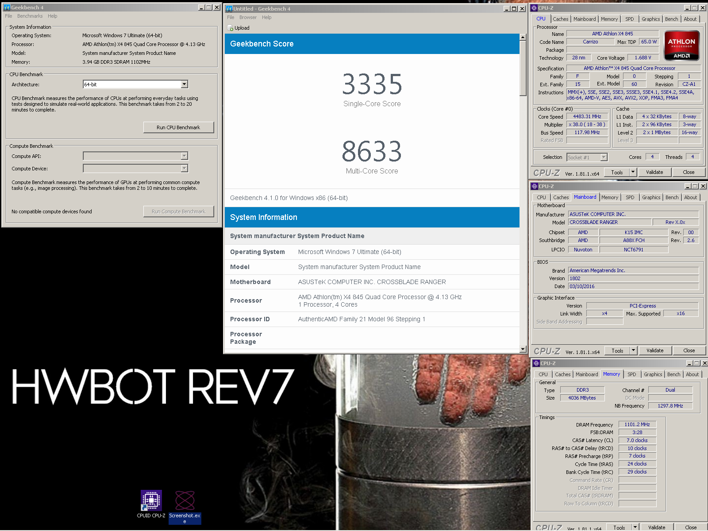Select Screenshot.exe desktop icon
The height and width of the screenshot is (531, 708).
185,507
